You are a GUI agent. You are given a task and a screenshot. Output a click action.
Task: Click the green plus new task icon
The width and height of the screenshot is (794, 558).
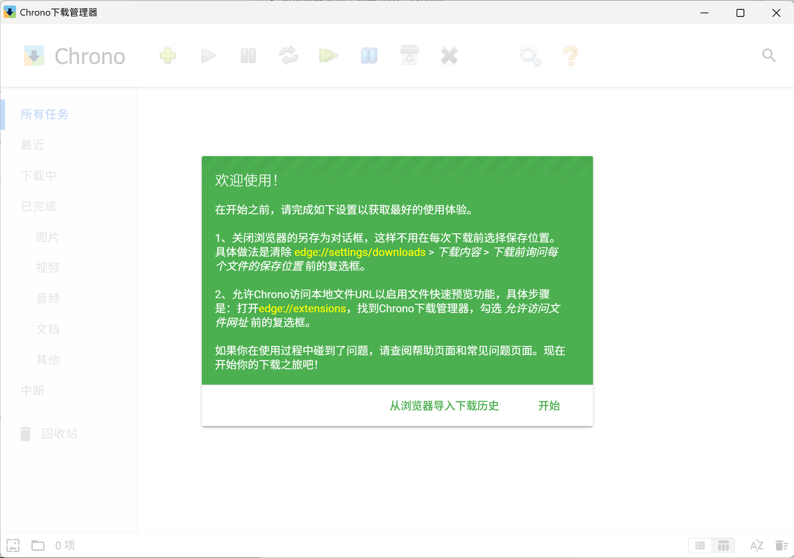(168, 56)
